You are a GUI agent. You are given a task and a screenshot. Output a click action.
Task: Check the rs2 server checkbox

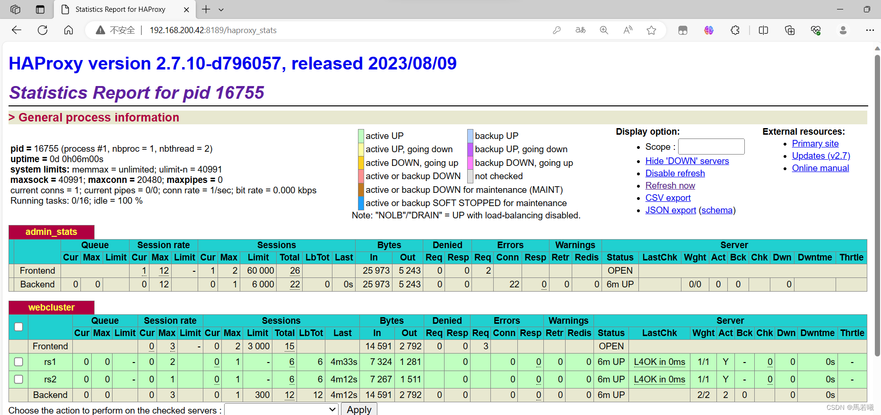pyautogui.click(x=18, y=379)
